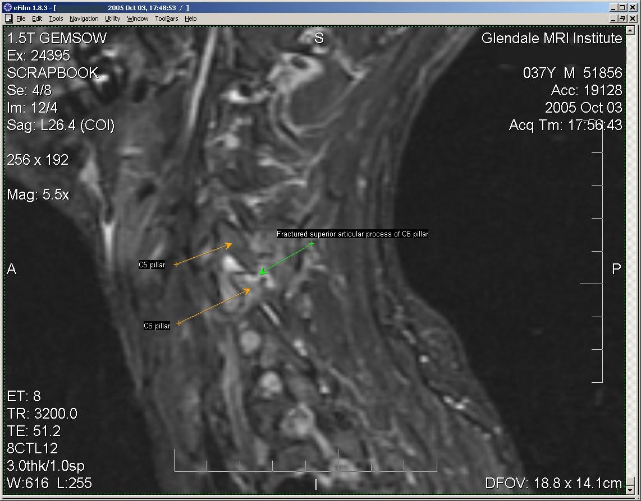Click the document icon left of File menu
This screenshot has width=641, height=501.
click(x=8, y=18)
